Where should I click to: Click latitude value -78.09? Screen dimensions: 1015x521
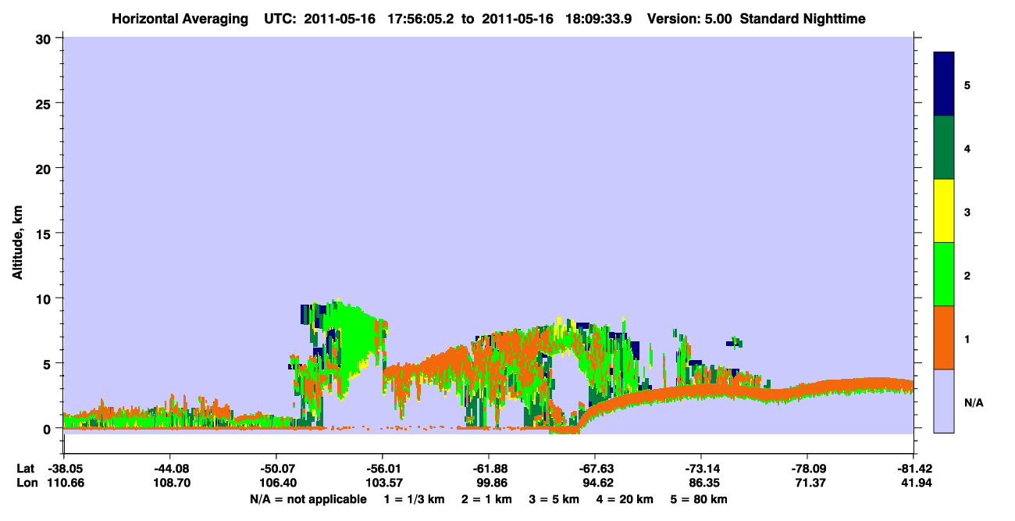[807, 469]
